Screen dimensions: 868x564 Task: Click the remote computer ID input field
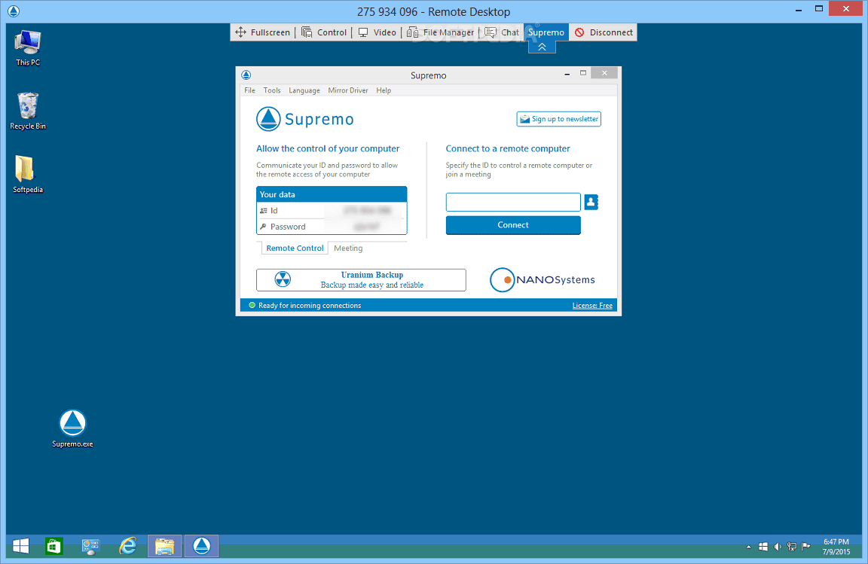pos(513,202)
